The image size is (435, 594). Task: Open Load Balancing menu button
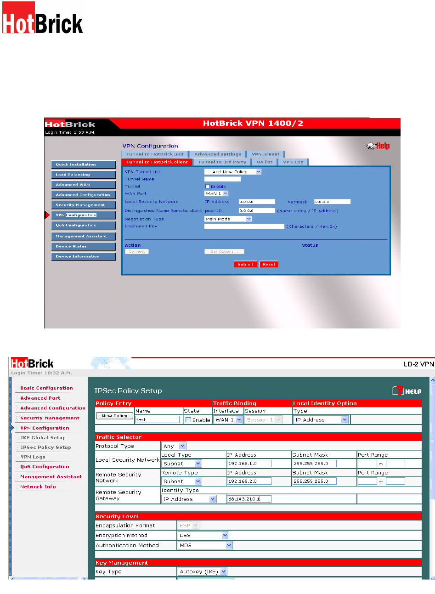point(83,175)
